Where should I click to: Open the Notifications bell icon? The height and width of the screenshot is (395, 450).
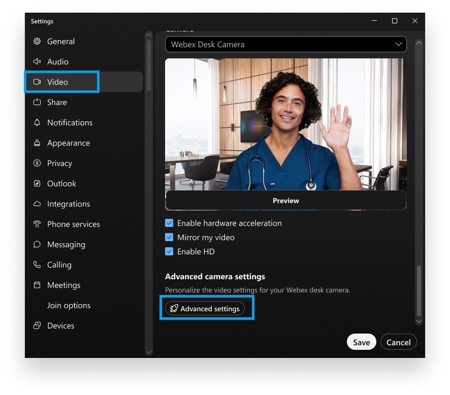37,122
